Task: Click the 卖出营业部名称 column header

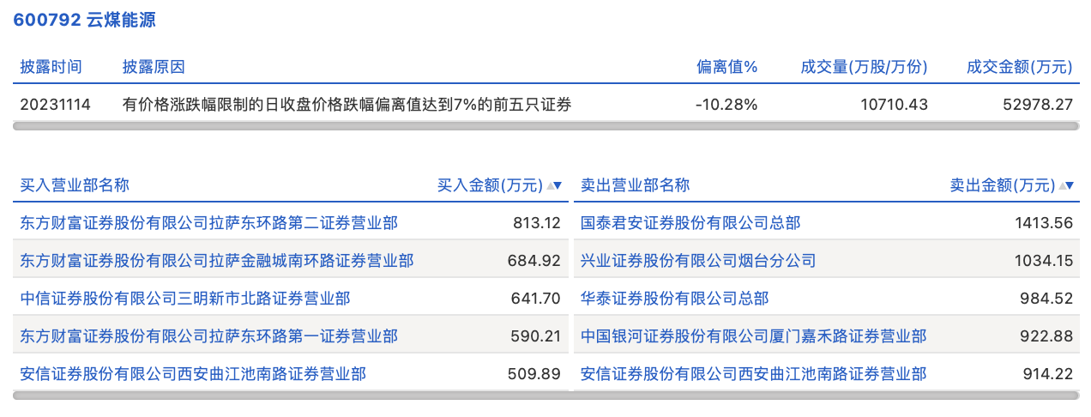Action: click(x=635, y=185)
